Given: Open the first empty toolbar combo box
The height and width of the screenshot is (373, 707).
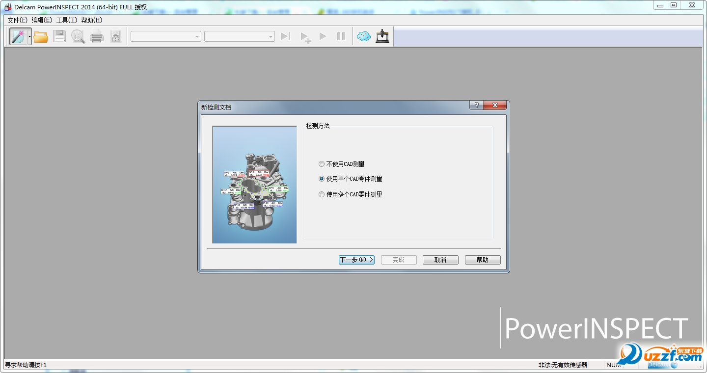Looking at the screenshot, I should 166,36.
